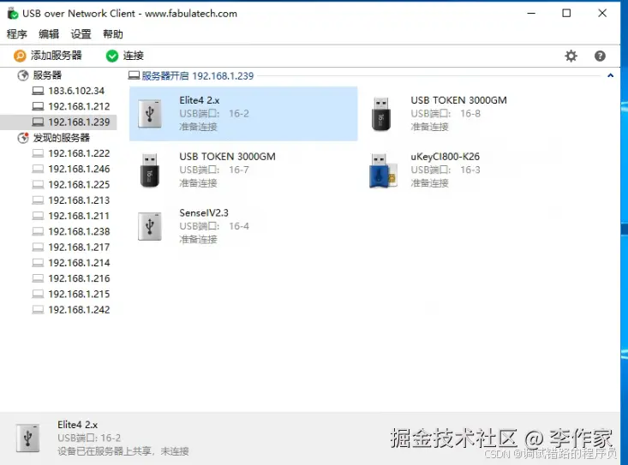Select USB TOKEN 3000GM on port 16-8
Screen dimensions: 628x465
pos(458,100)
